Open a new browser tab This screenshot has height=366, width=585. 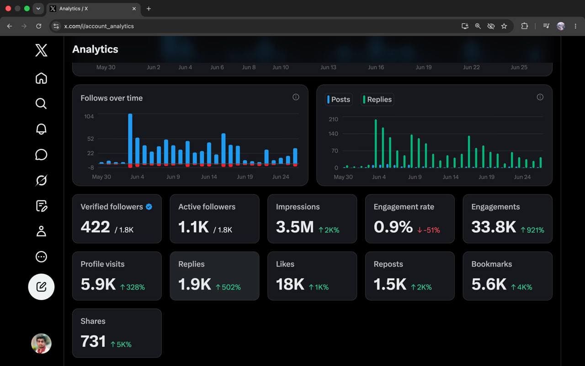click(x=149, y=9)
